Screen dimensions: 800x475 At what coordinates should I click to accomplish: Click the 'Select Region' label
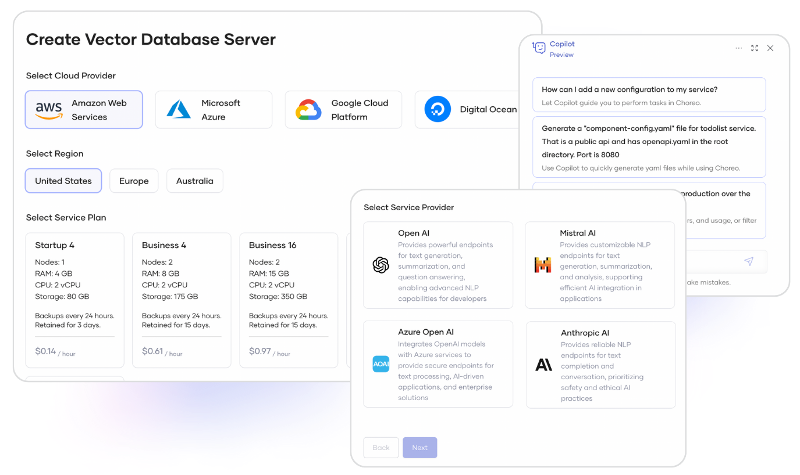[55, 154]
